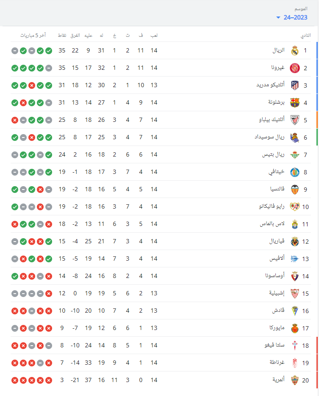Open the ريال بتيس team link
This screenshot has height=396, width=319.
point(273,154)
